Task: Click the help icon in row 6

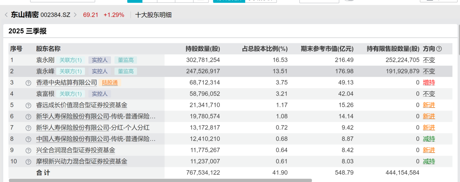Action: point(28,117)
